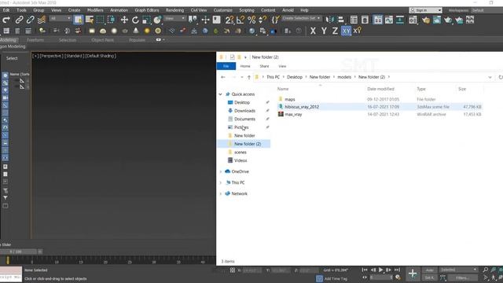Restrict to Y axis constraint
The height and width of the screenshot is (283, 503).
tap(324, 31)
